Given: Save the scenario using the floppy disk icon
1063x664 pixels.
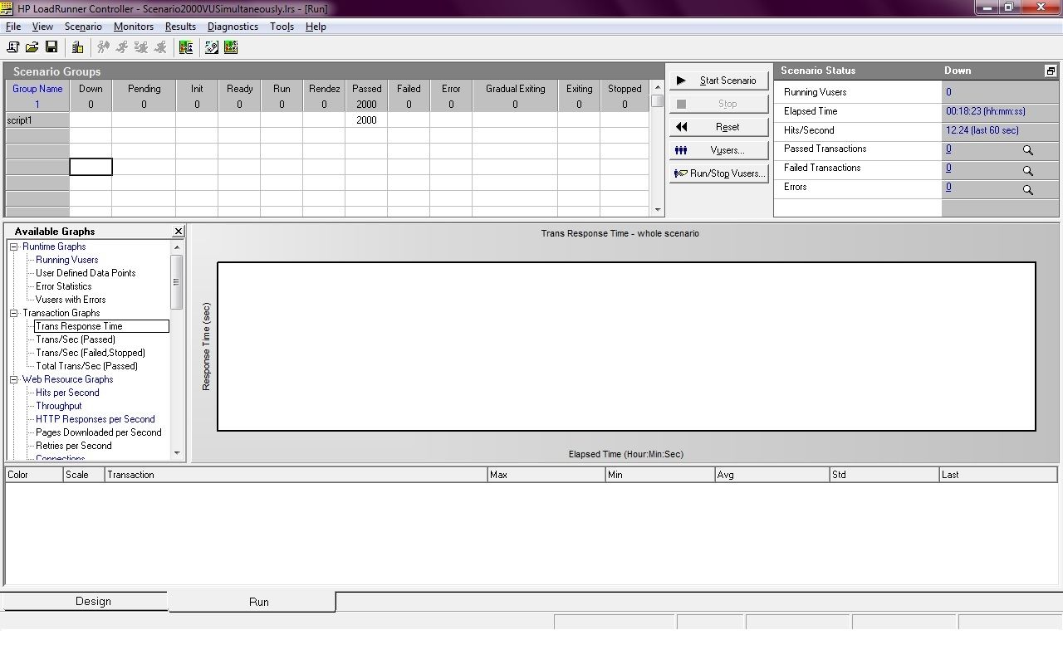Looking at the screenshot, I should click(x=51, y=47).
